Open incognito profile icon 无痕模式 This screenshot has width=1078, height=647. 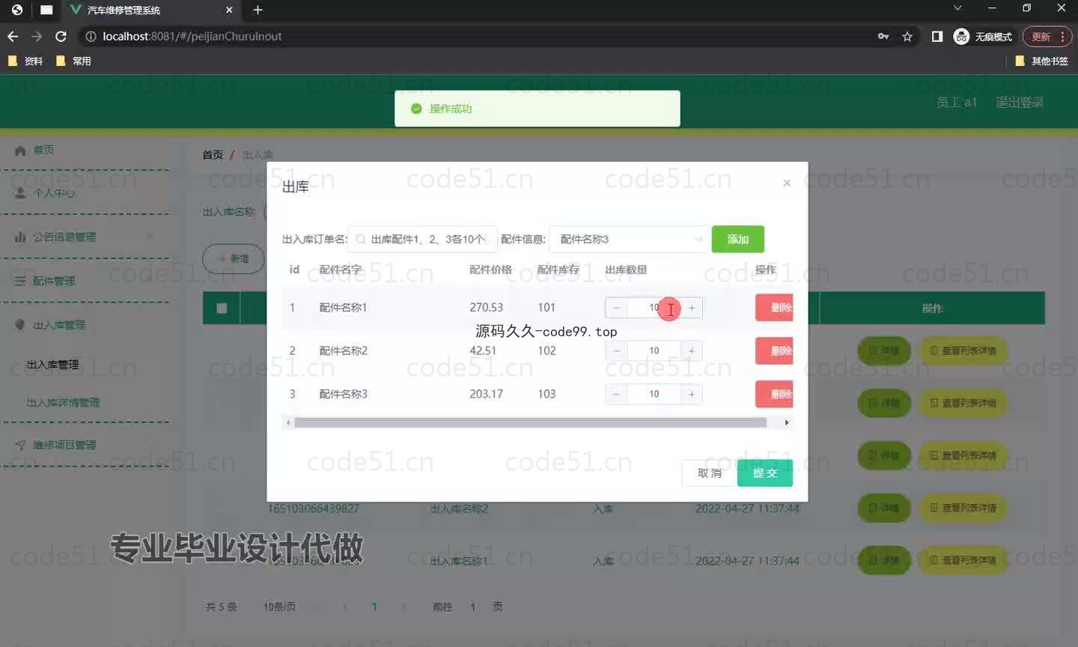(982, 36)
